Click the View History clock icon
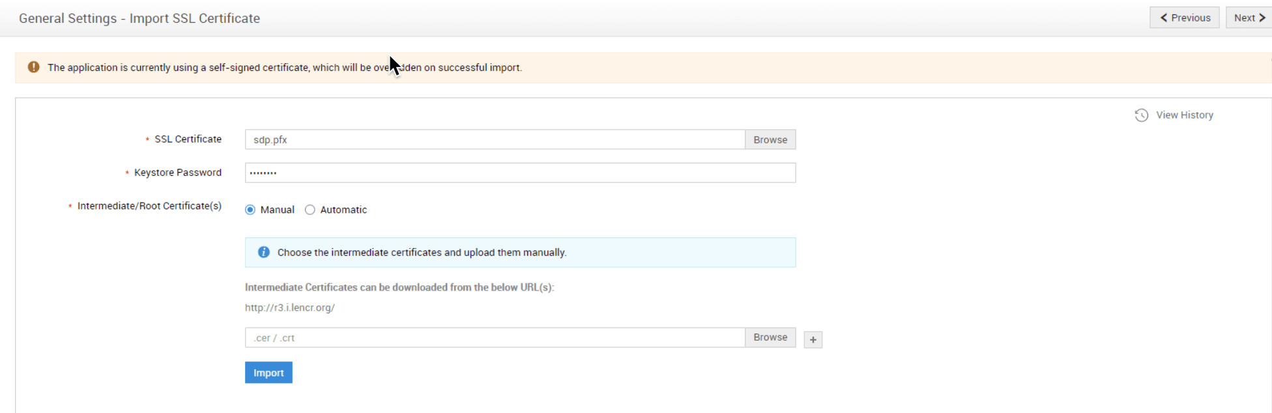The height and width of the screenshot is (413, 1272). pyautogui.click(x=1141, y=115)
